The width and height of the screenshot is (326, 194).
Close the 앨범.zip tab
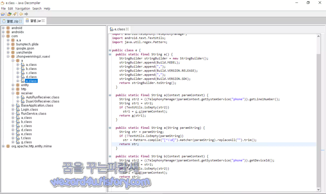(x=20, y=21)
